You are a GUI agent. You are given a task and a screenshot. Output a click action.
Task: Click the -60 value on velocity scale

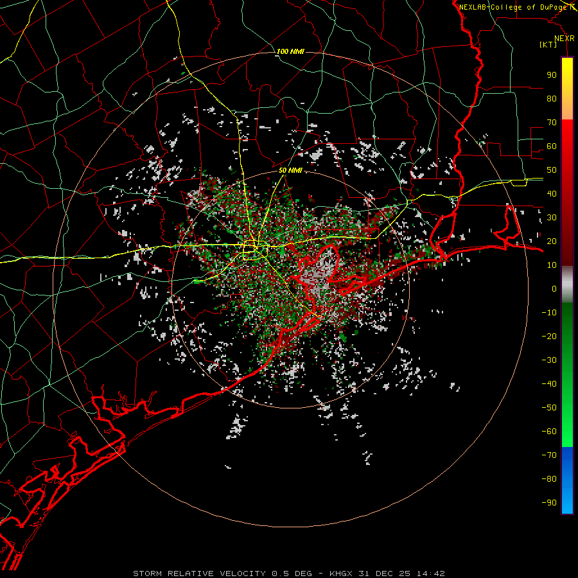(x=549, y=432)
